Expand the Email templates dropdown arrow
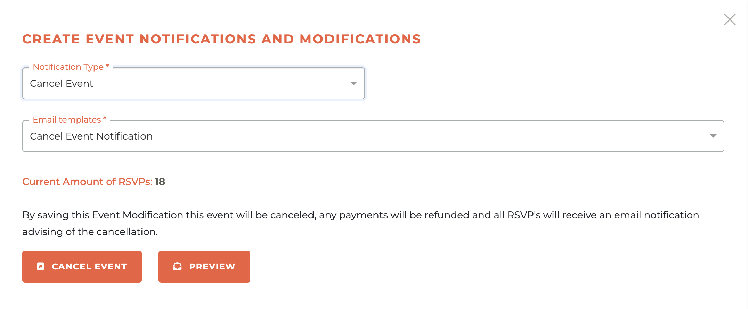This screenshot has width=748, height=309. [x=713, y=136]
